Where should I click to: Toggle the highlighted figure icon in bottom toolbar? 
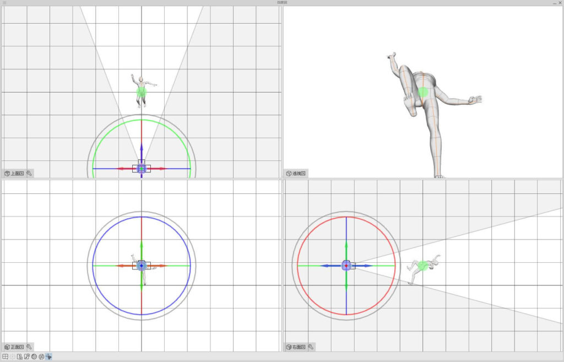49,357
